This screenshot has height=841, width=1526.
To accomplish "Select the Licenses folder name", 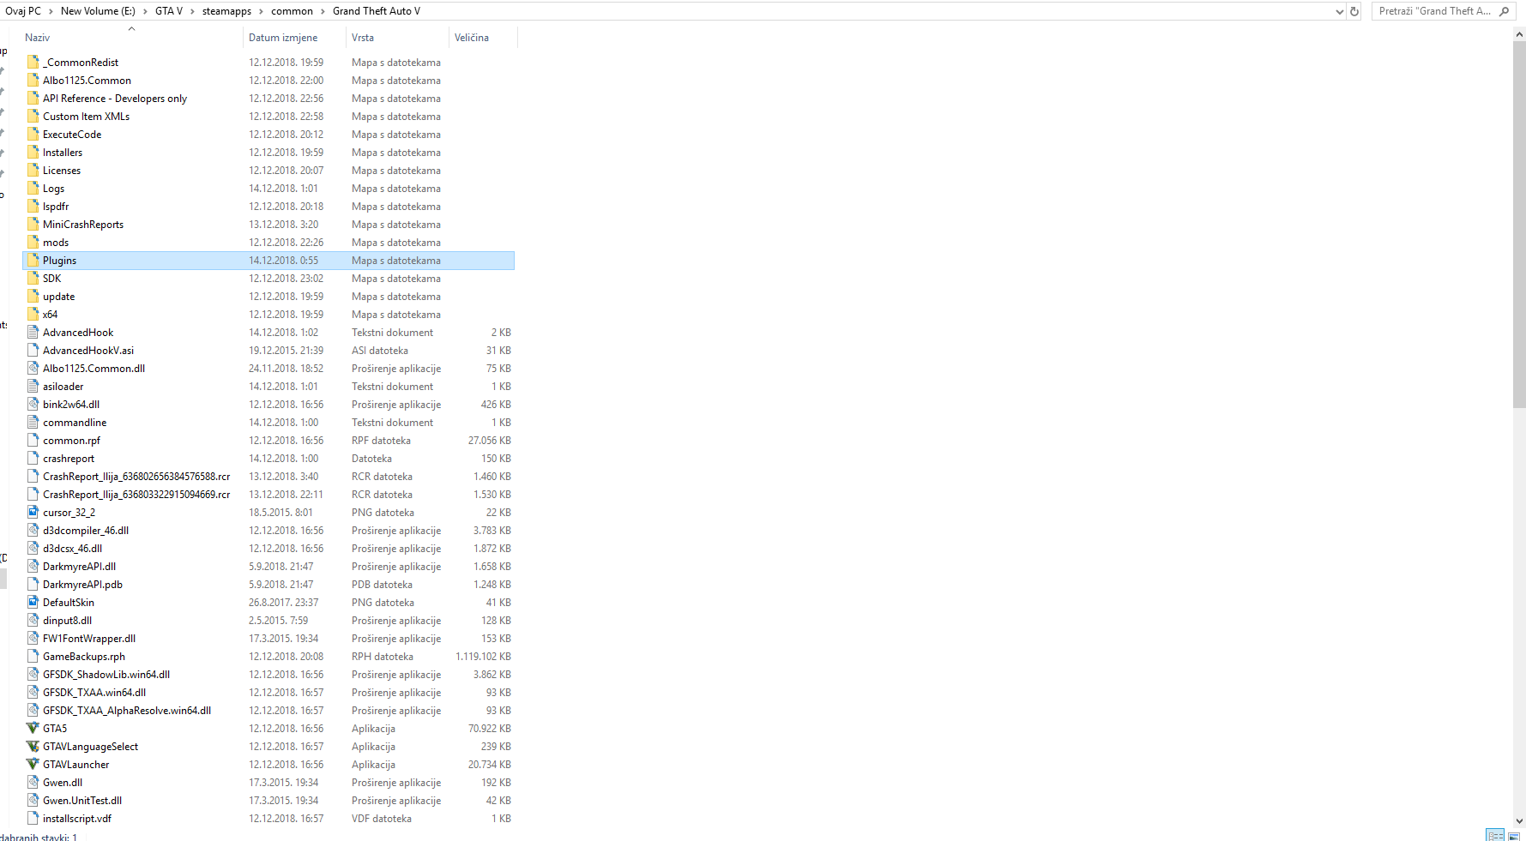I will point(62,171).
